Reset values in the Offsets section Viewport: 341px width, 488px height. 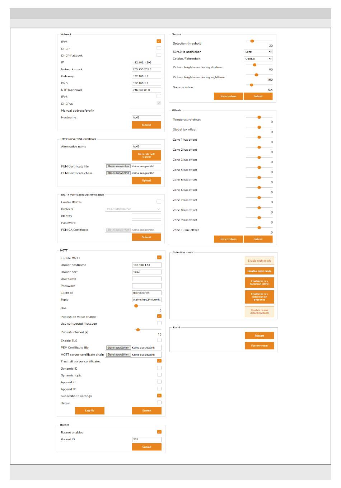(228, 239)
